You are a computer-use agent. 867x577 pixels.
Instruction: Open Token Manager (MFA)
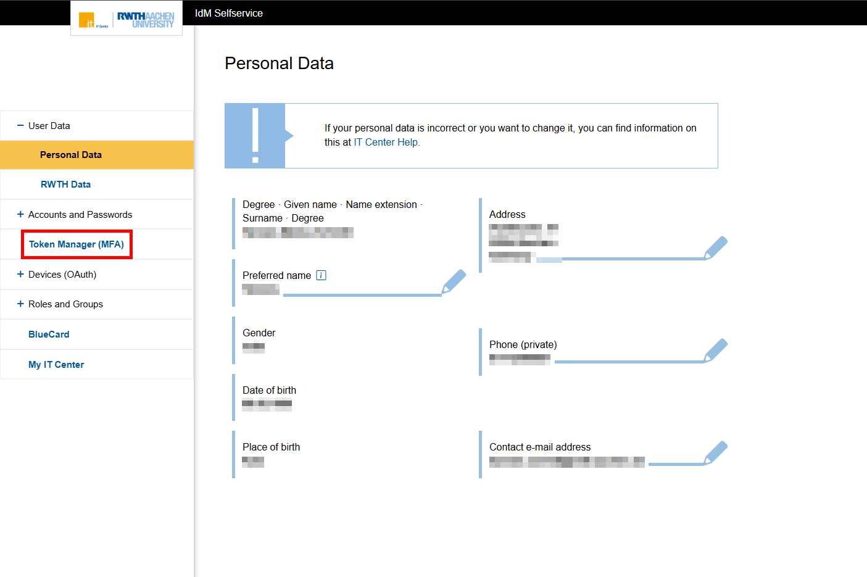pyautogui.click(x=77, y=244)
